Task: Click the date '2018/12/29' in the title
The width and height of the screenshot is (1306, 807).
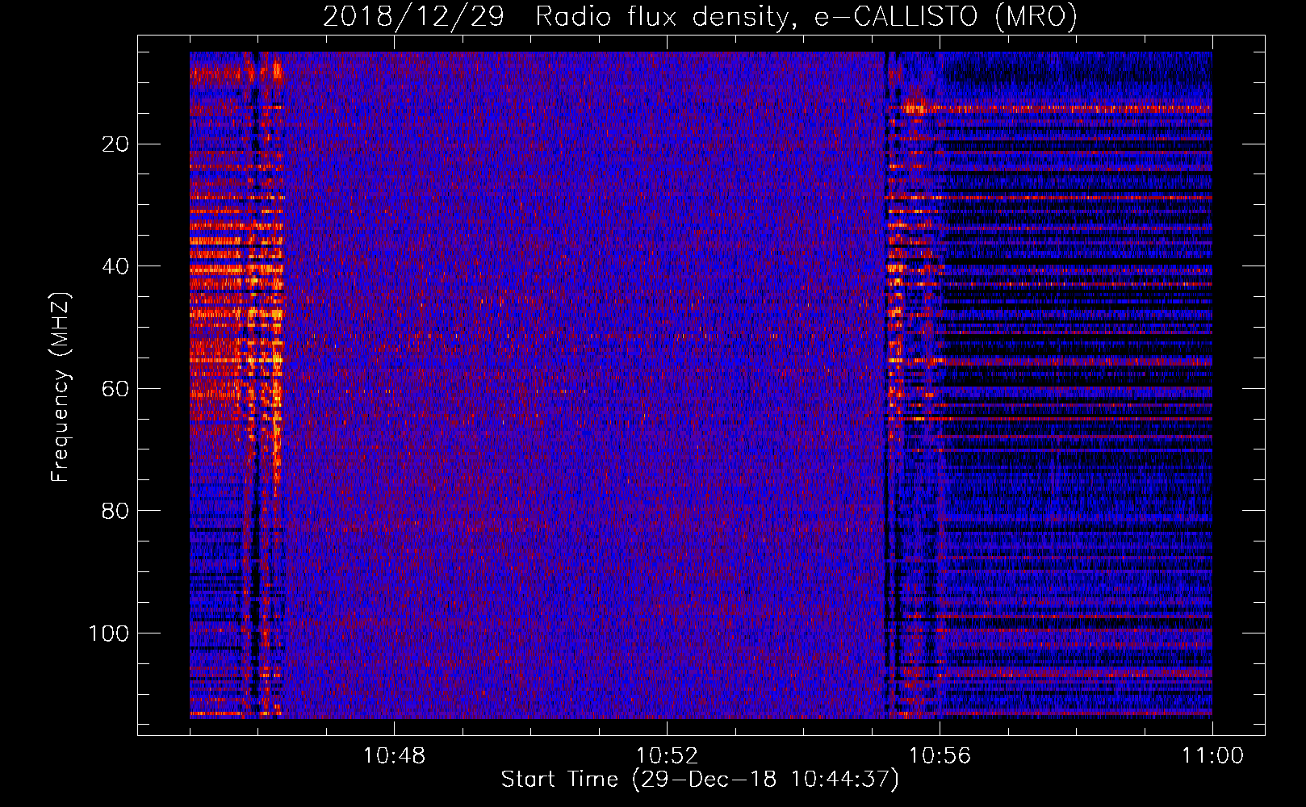Action: click(414, 17)
